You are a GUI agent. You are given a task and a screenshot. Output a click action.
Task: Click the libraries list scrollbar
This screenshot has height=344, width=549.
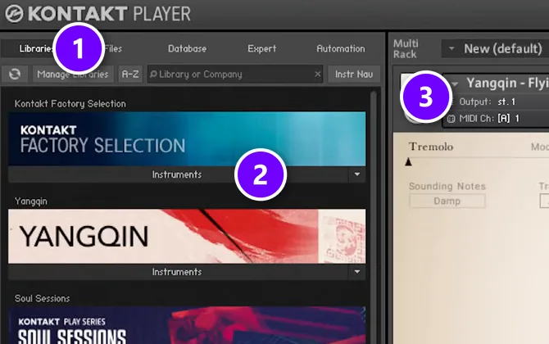click(374, 217)
